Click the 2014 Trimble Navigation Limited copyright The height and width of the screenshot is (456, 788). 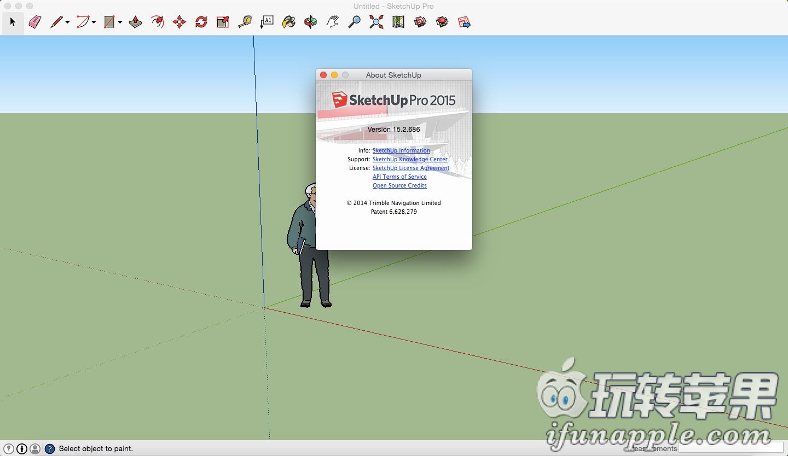pos(394,203)
